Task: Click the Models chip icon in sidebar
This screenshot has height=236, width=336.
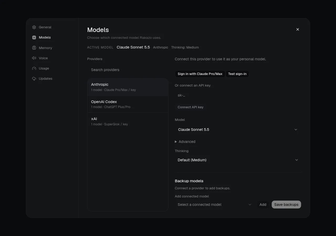Action: (x=34, y=37)
